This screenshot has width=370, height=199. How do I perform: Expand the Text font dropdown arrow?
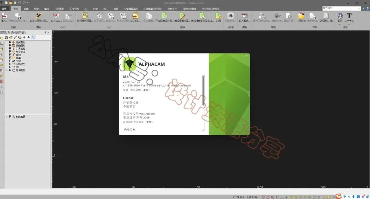click(x=349, y=24)
